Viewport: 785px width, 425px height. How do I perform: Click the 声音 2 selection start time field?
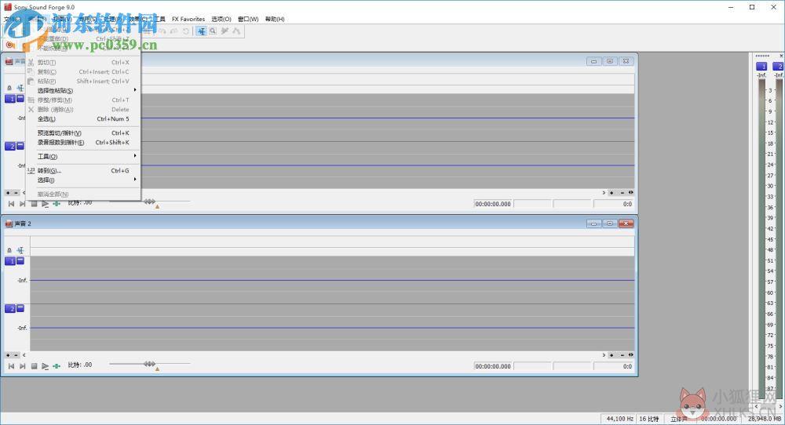pos(493,366)
